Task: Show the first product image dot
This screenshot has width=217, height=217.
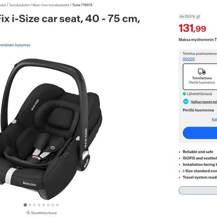Action: point(25,205)
